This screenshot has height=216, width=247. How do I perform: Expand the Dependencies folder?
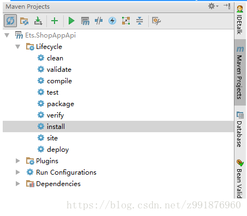[18, 184]
